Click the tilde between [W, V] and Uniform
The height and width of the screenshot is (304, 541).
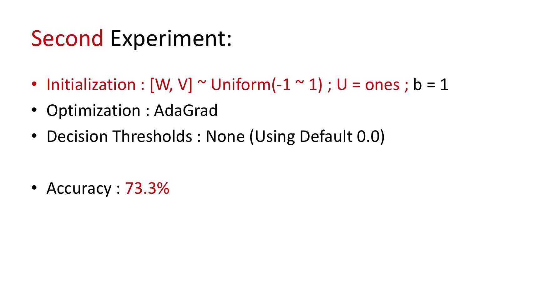point(202,83)
